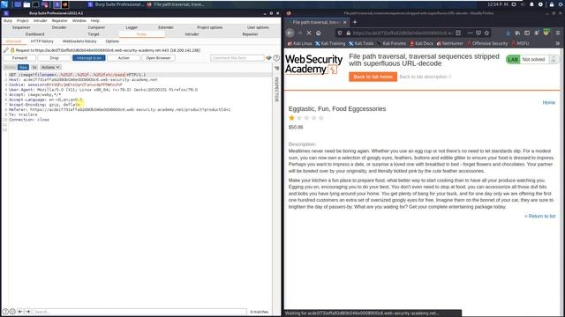565x317 pixels.
Task: Stop page loading in Firefox
Action: click(x=309, y=33)
